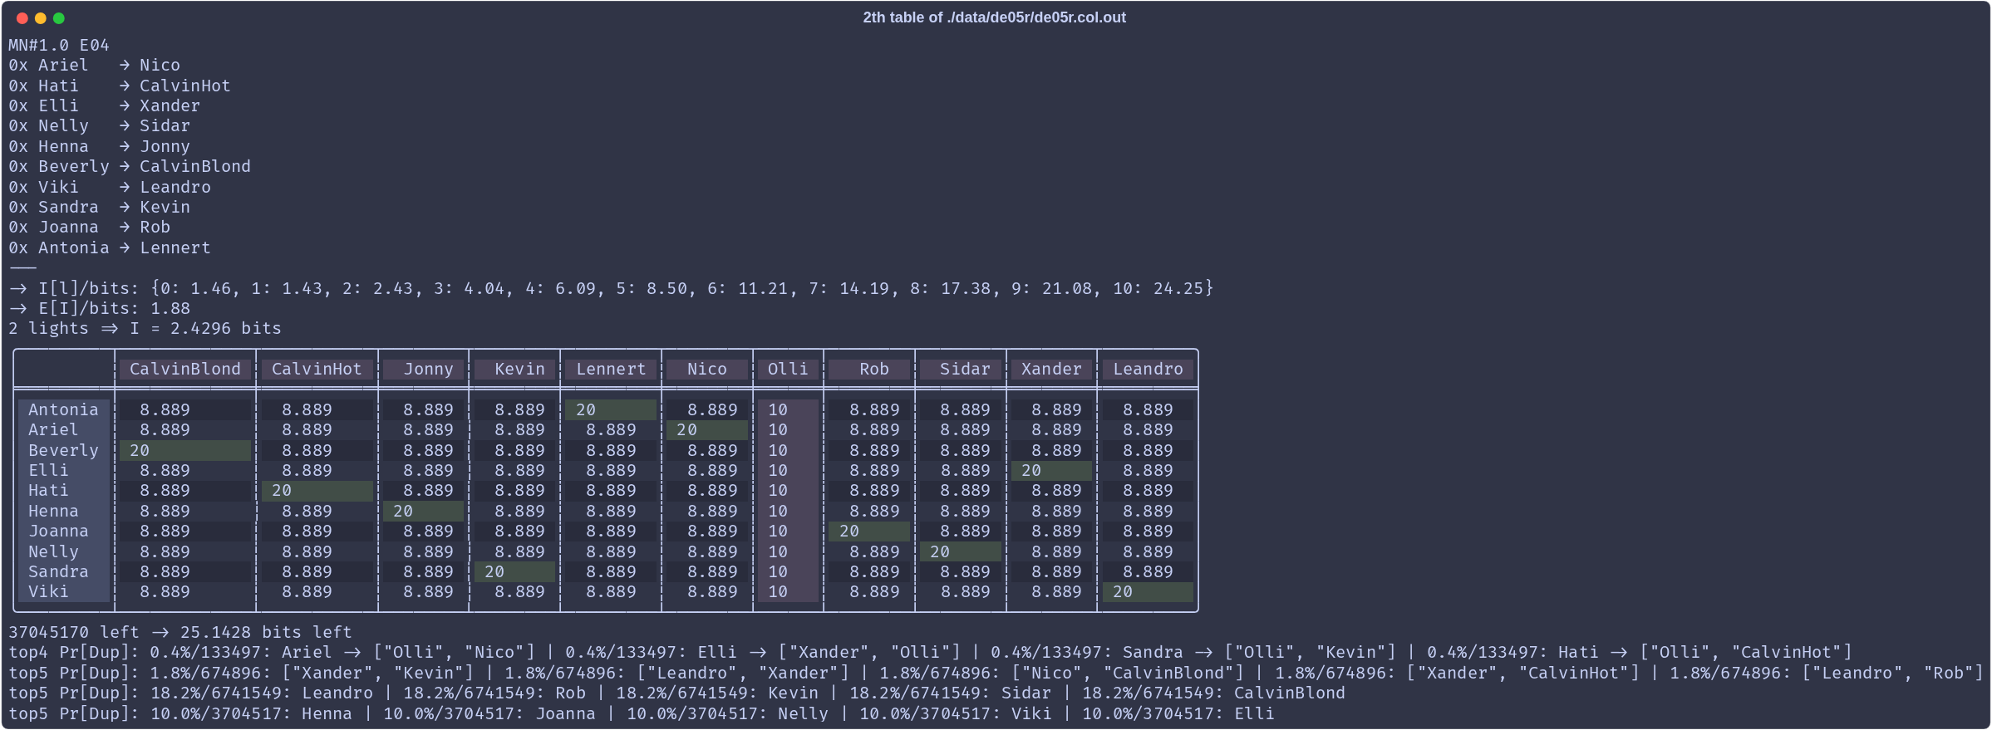This screenshot has width=1992, height=730.
Task: Click the '2 lights ⇒ I = 2.4296 bits' line
Action: click(145, 328)
